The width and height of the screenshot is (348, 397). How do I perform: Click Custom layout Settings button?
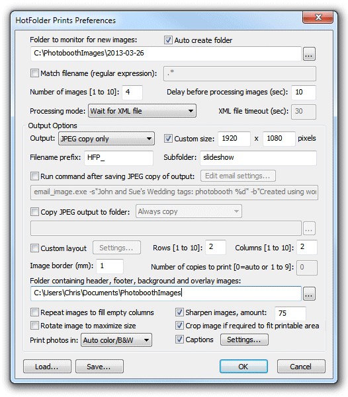point(116,248)
